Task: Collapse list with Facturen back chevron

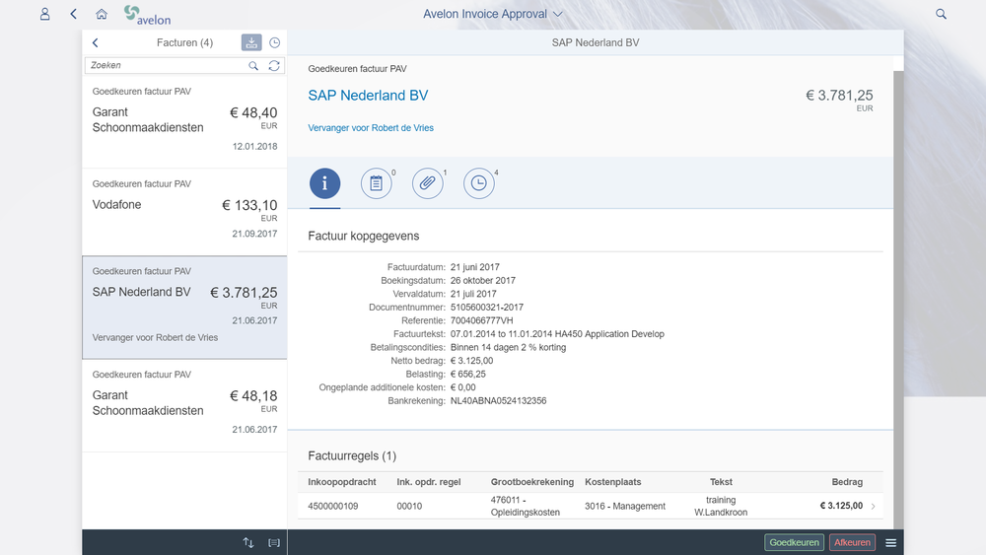Action: pyautogui.click(x=96, y=42)
